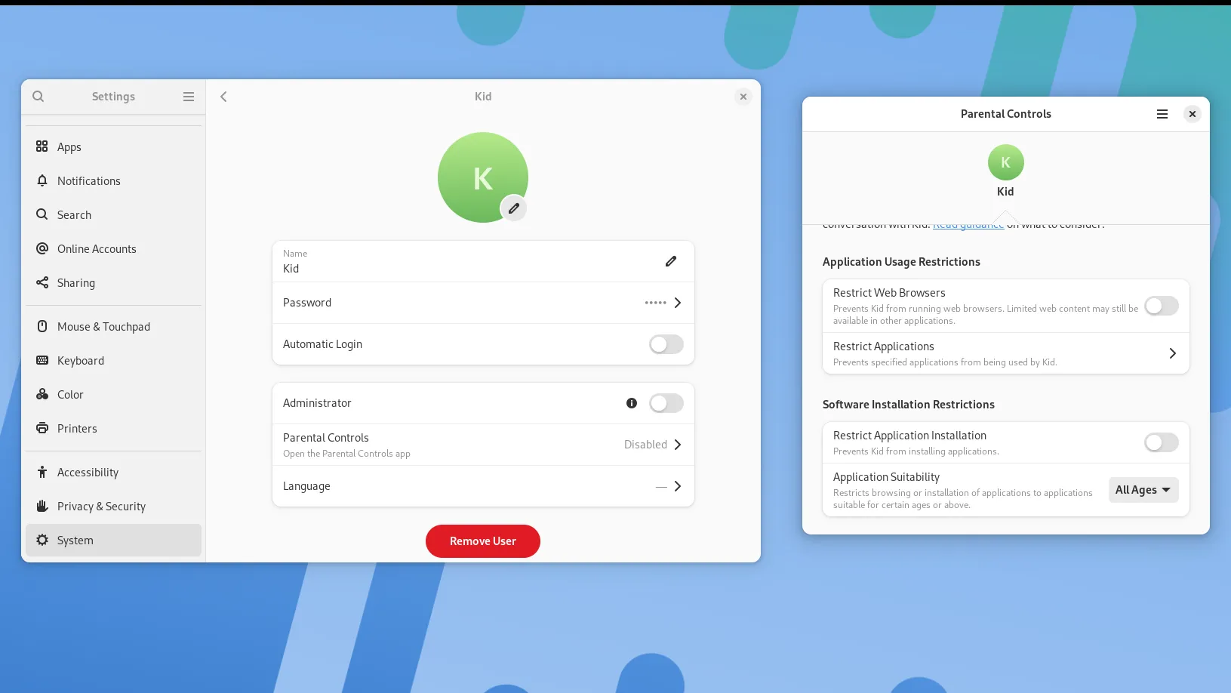Click the Notifications bell icon

click(x=42, y=180)
